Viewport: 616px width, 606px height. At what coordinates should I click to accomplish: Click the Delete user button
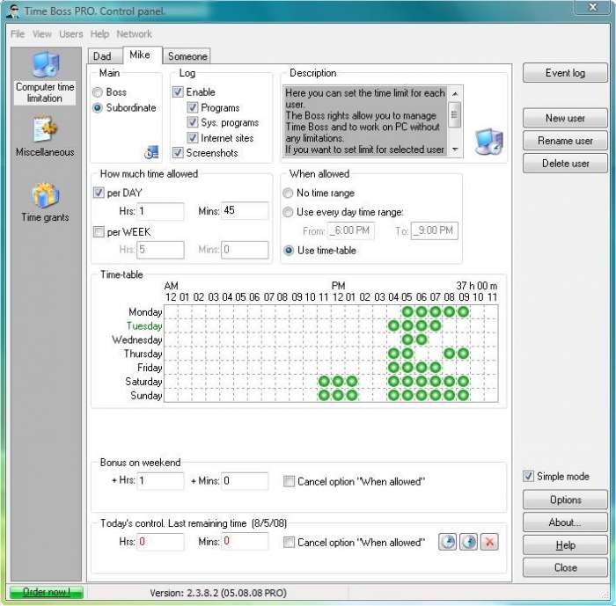(x=565, y=163)
